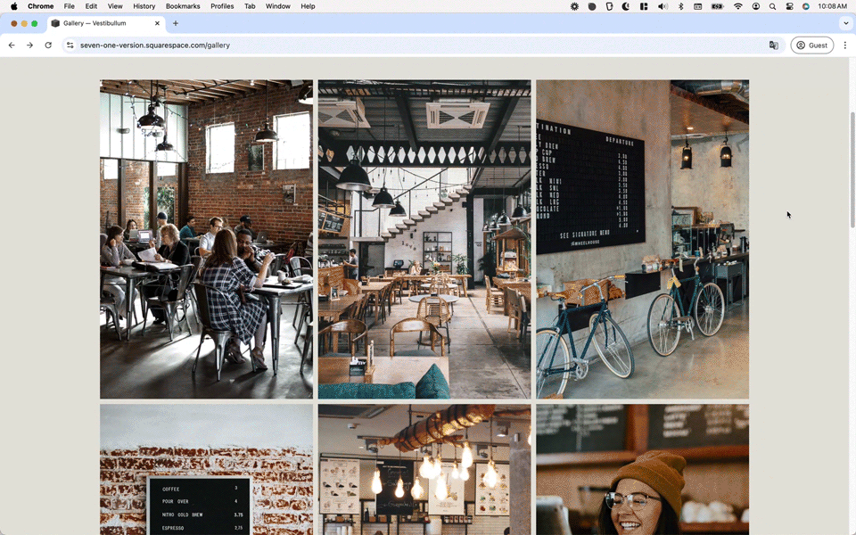
Task: Open Chrome's three-dot menu
Action: point(845,45)
